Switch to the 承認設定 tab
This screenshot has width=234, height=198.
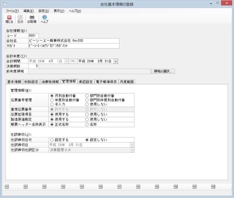click(x=86, y=82)
